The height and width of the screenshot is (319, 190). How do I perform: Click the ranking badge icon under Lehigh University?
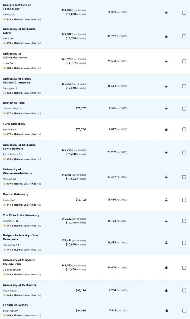pyautogui.click(x=5, y=315)
